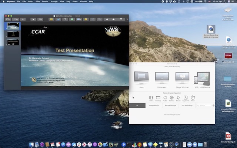This screenshot has height=148, width=237.
Task: Select thrusterConfig.nb file on desktop
Action: (x=228, y=138)
